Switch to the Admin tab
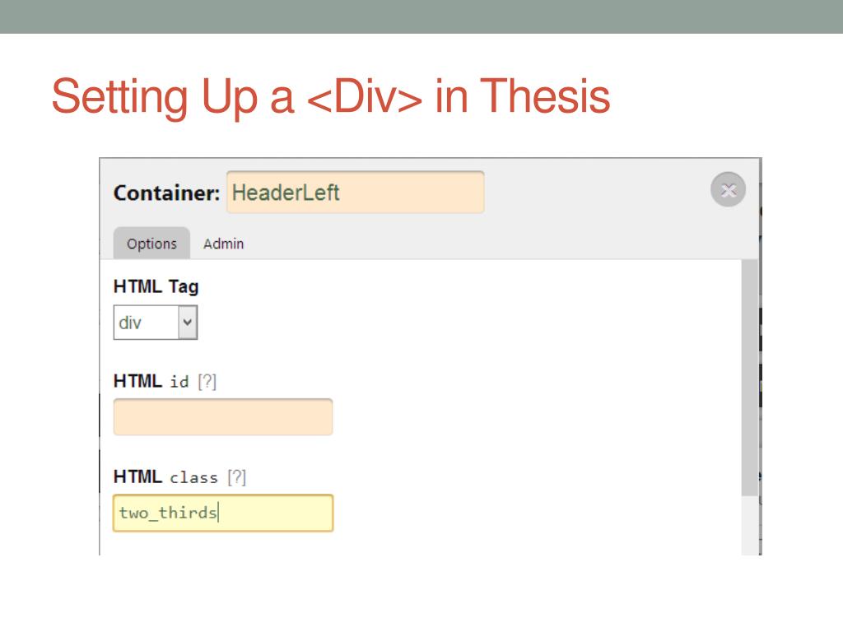The image size is (843, 632). (x=223, y=244)
